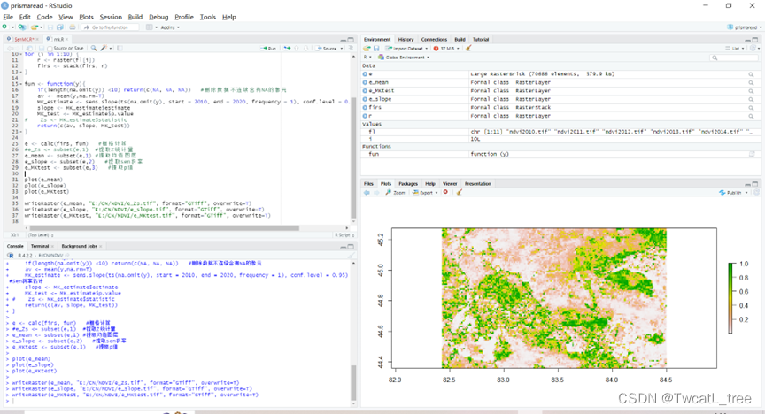This screenshot has width=765, height=414.
Task: Click the Load workspace folder icon in Environment
Action: [x=367, y=49]
